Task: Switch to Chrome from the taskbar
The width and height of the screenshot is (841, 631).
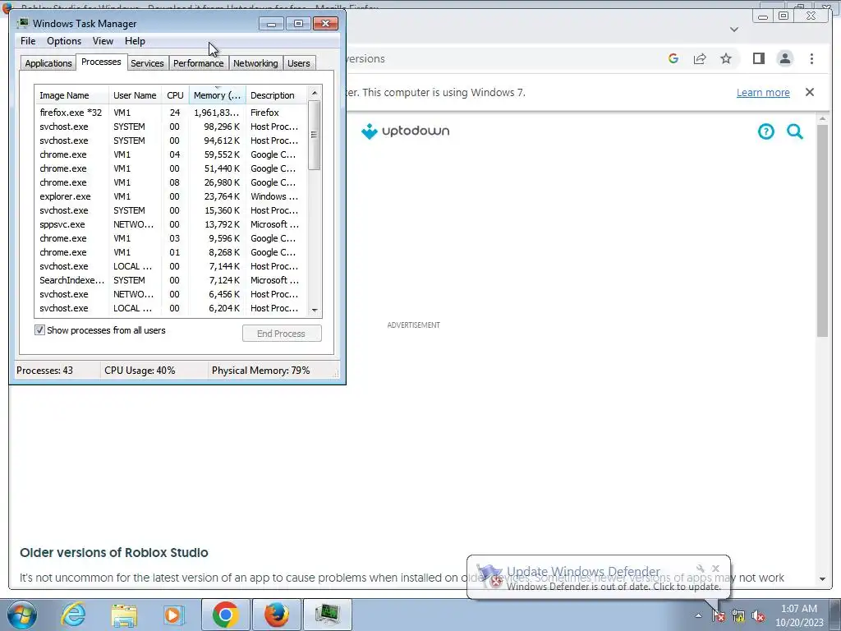Action: click(225, 615)
